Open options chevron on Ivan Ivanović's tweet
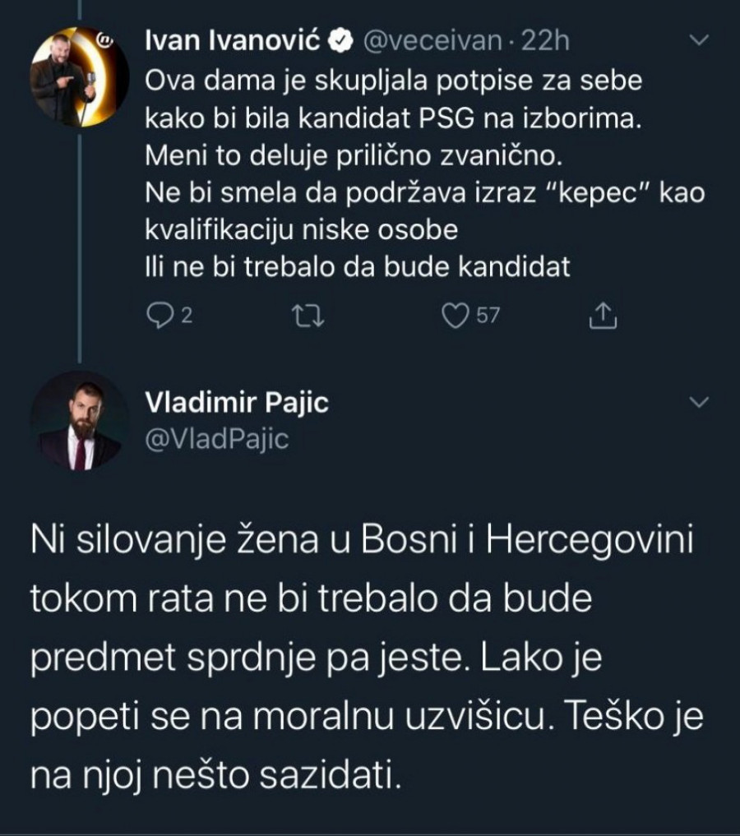This screenshot has height=836, width=740. pos(697,40)
